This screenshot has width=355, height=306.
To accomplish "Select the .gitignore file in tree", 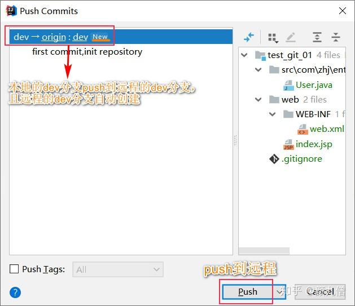I will (302, 159).
